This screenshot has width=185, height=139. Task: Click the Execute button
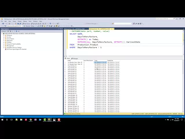[27, 26]
